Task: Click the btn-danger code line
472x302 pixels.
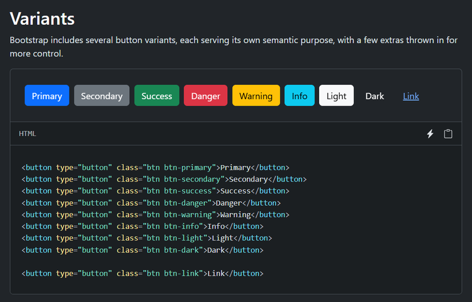Action: tap(151, 203)
